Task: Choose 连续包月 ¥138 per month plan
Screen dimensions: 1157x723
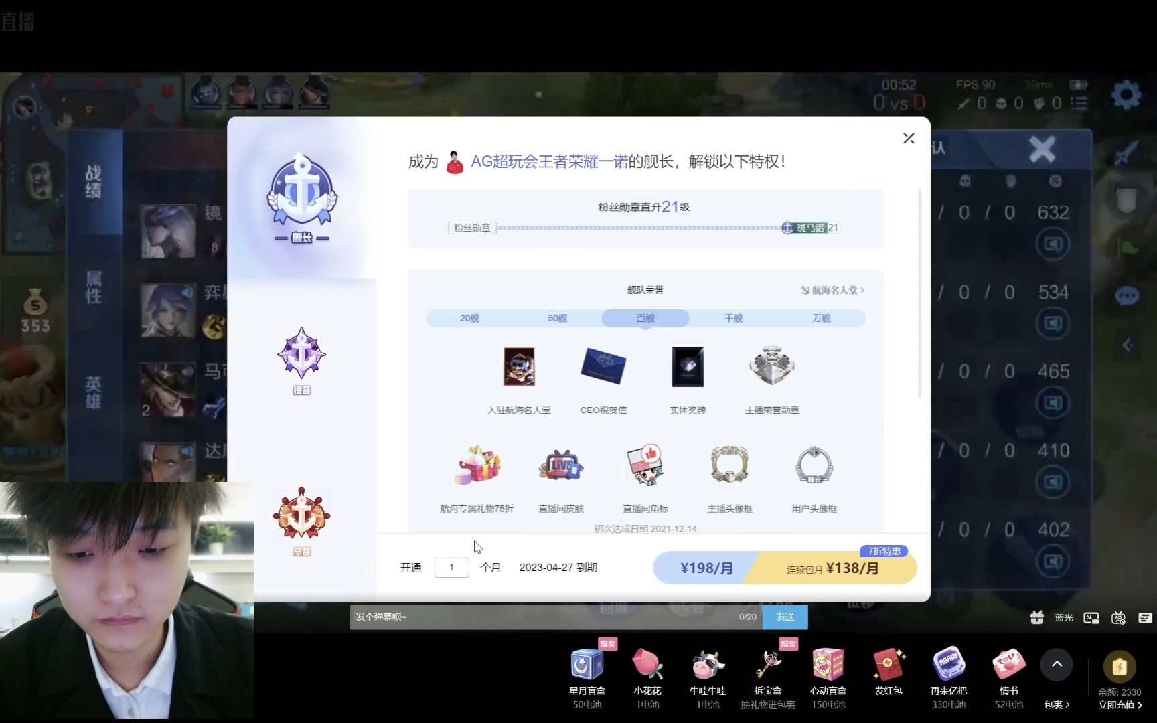Action: [834, 568]
